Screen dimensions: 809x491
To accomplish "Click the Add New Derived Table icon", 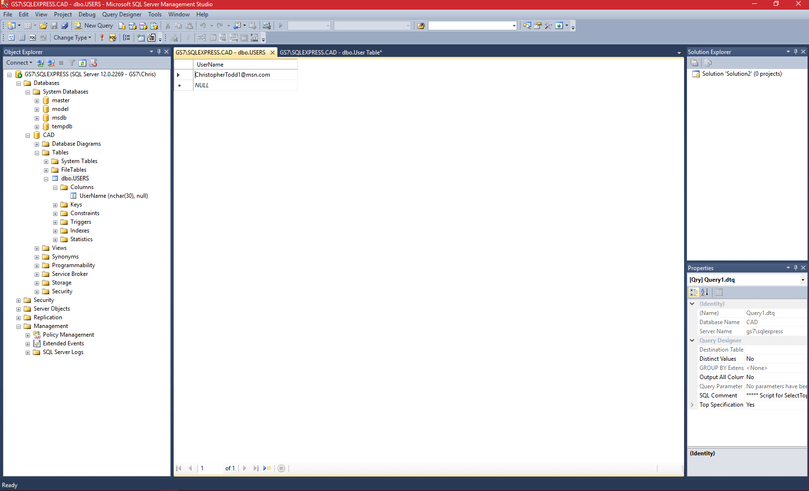I will (x=151, y=38).
